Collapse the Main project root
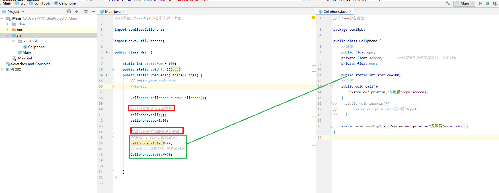499x193 pixels. click(x=2, y=18)
